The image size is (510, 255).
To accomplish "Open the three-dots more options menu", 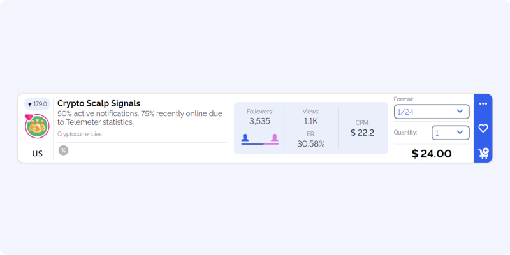I will click(x=483, y=104).
